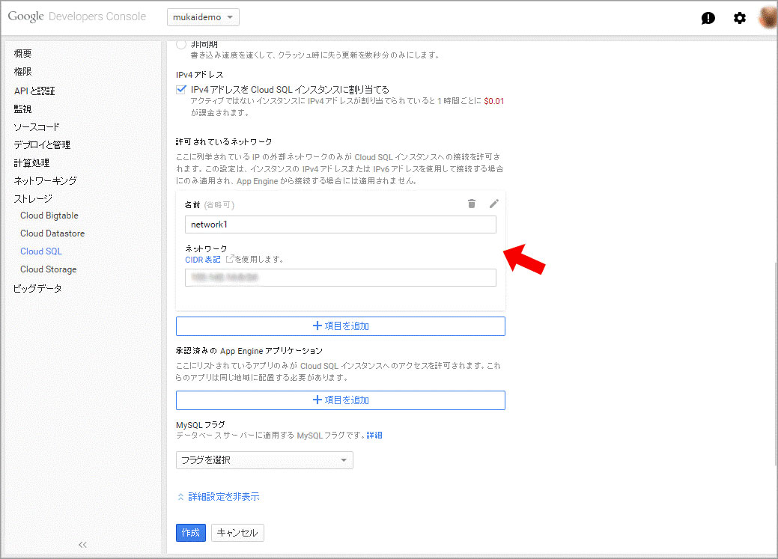This screenshot has height=559, width=778.
Task: Open 概要 in the sidebar
Action: point(22,54)
